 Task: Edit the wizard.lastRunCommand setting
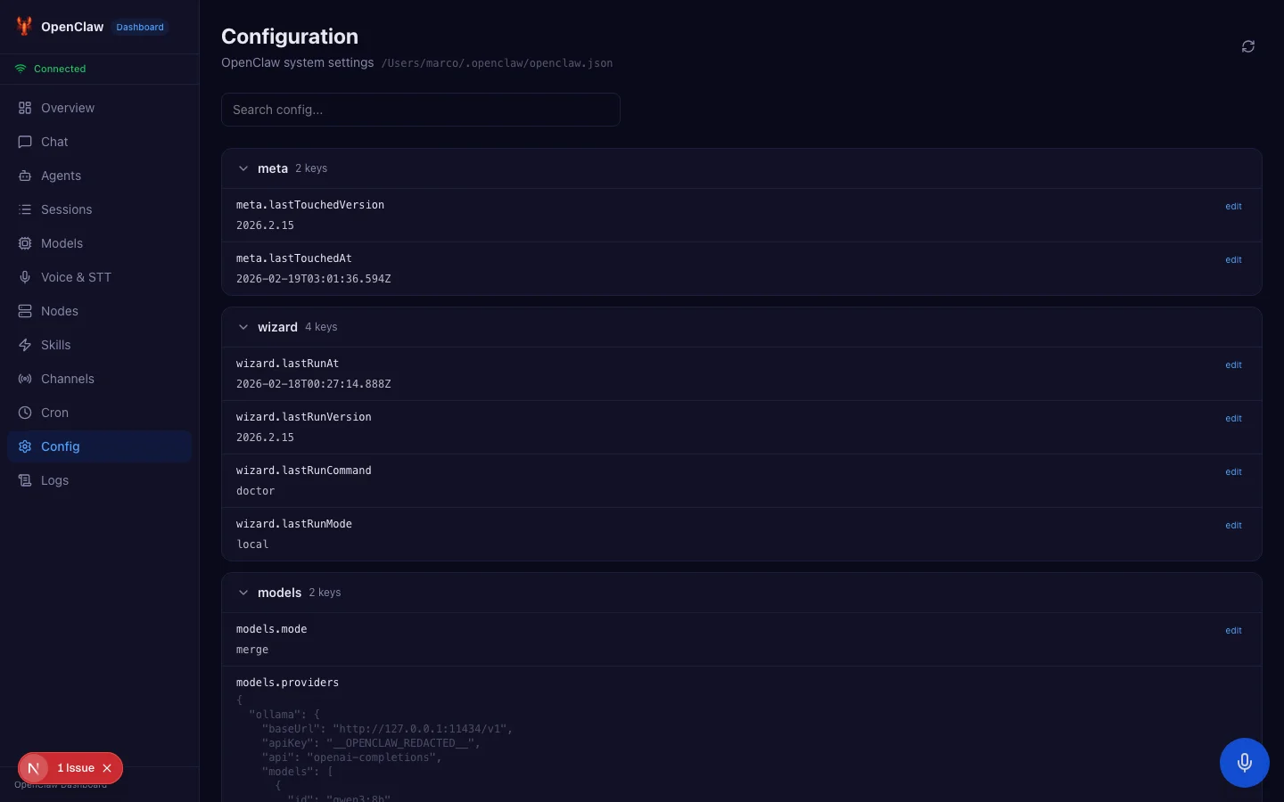(1233, 471)
